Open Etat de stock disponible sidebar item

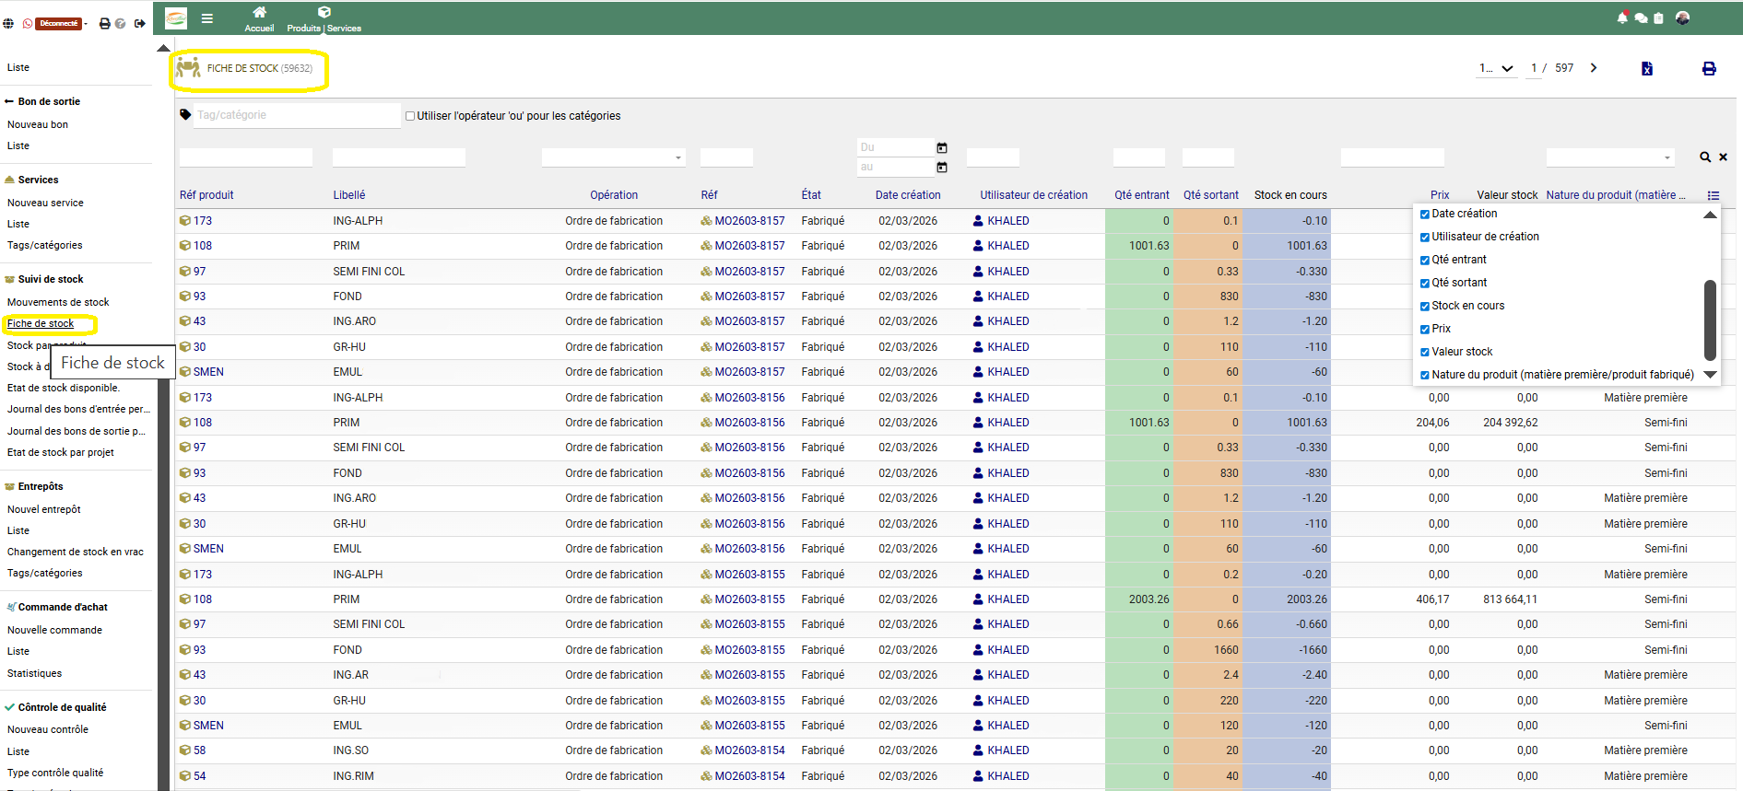(x=64, y=388)
